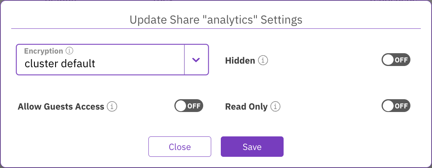This screenshot has width=432, height=168.
Task: Turn on the Read Only switch
Action: 396,106
